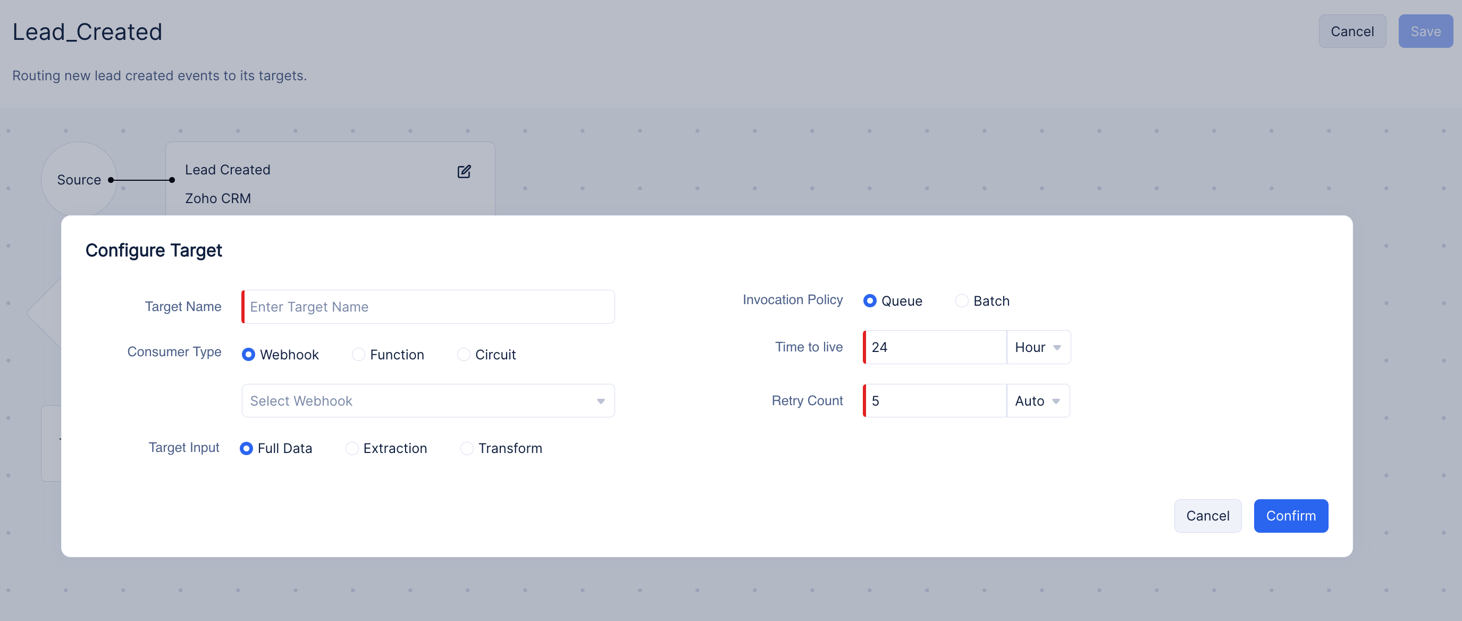Choose Circuit as consumer type

463,354
